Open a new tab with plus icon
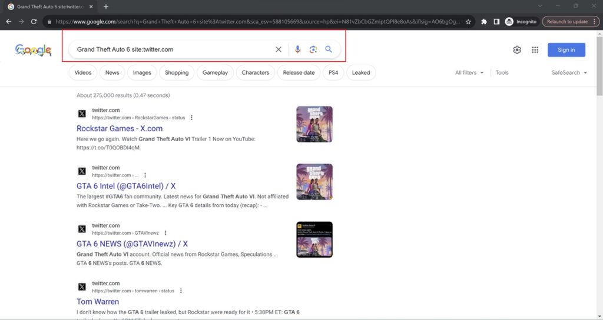Screen dimensions: 603x320 pyautogui.click(x=106, y=6)
